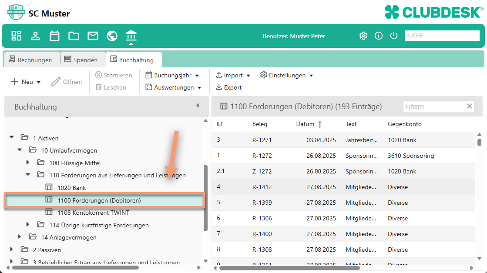Select the row with Beleg Z-1272
Viewport: 487px width, 273px height.
pyautogui.click(x=343, y=171)
